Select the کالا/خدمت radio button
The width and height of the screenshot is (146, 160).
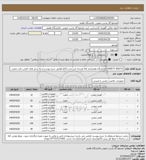coord(93,55)
